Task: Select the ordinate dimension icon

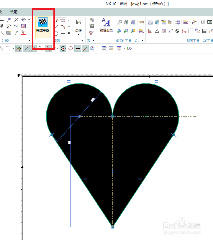Action: click(9, 26)
